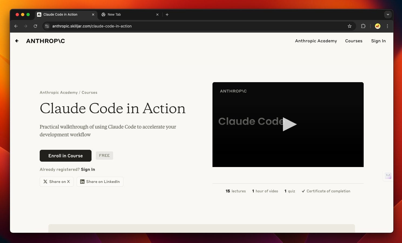
Task: Click the 'Certificate of completion' text
Action: [328, 191]
